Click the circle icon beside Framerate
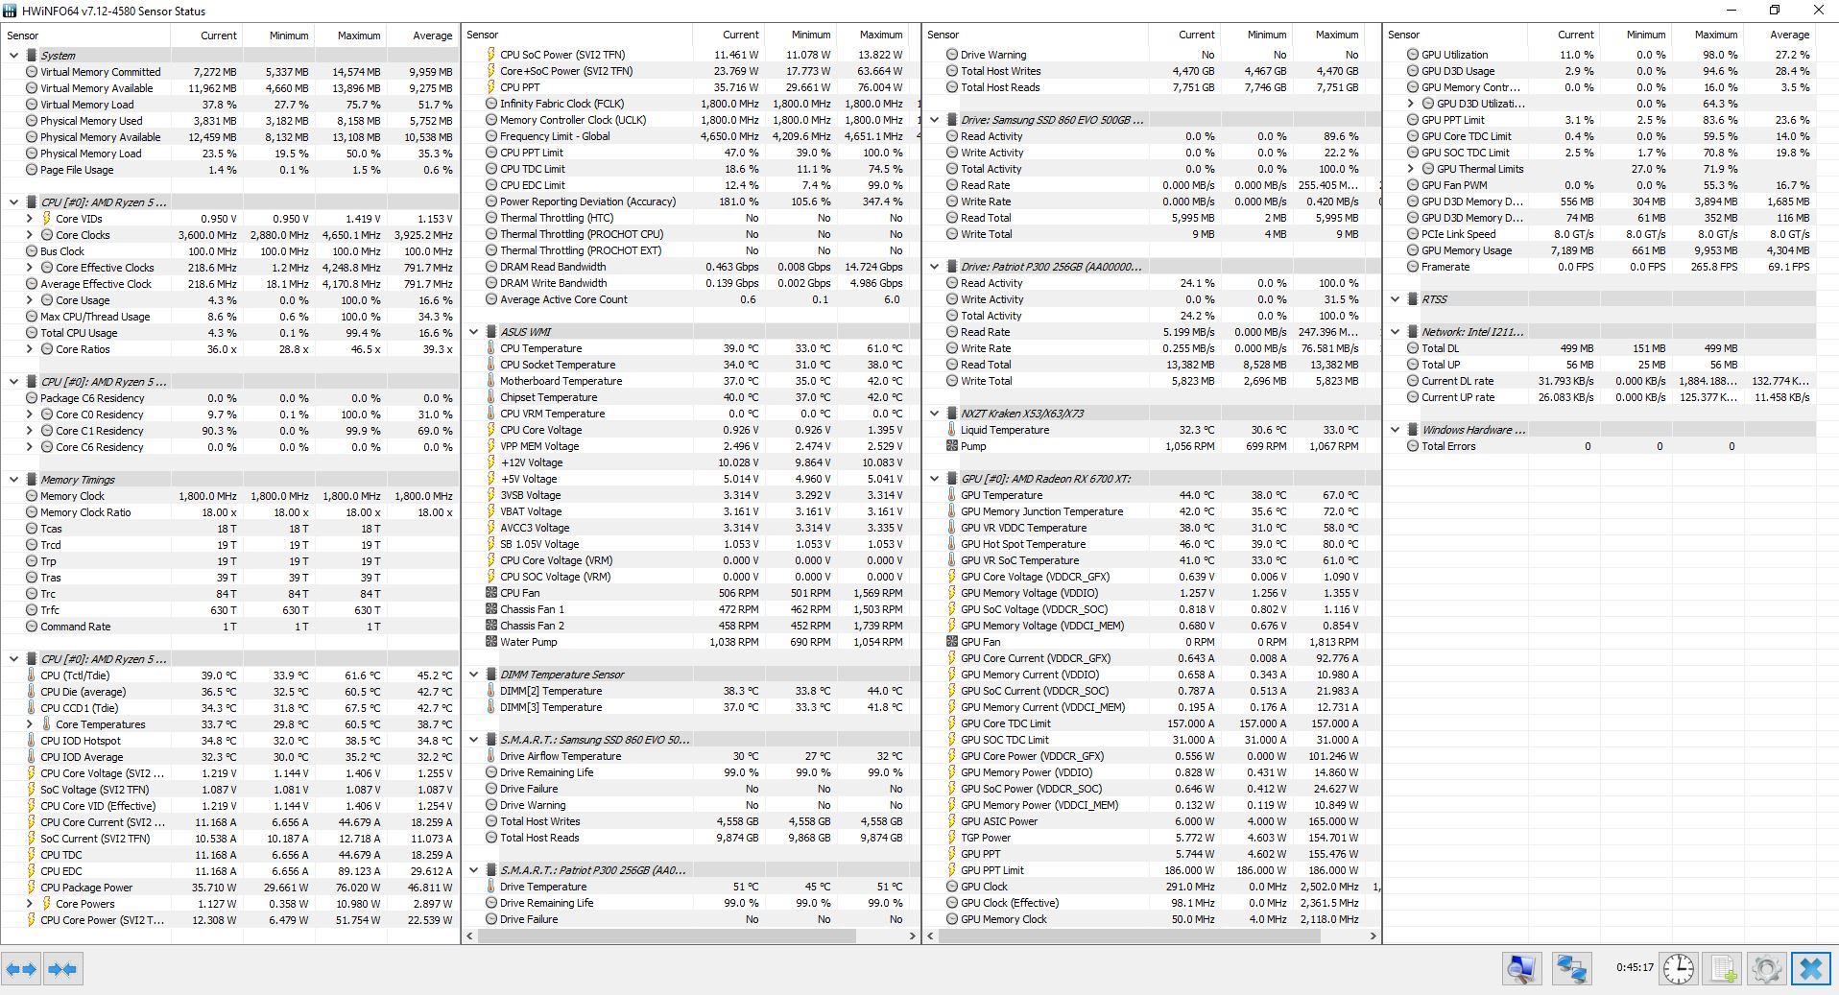This screenshot has width=1839, height=995. (x=1413, y=267)
